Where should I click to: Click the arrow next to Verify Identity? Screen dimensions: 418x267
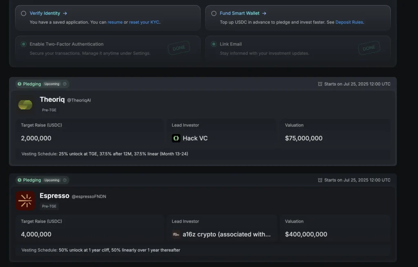point(65,13)
